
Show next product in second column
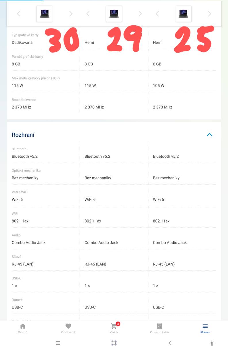click(x=140, y=14)
